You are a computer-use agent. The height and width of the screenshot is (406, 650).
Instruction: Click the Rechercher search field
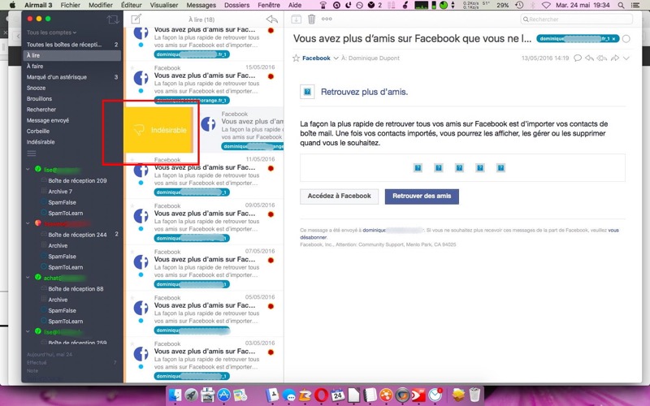click(578, 19)
